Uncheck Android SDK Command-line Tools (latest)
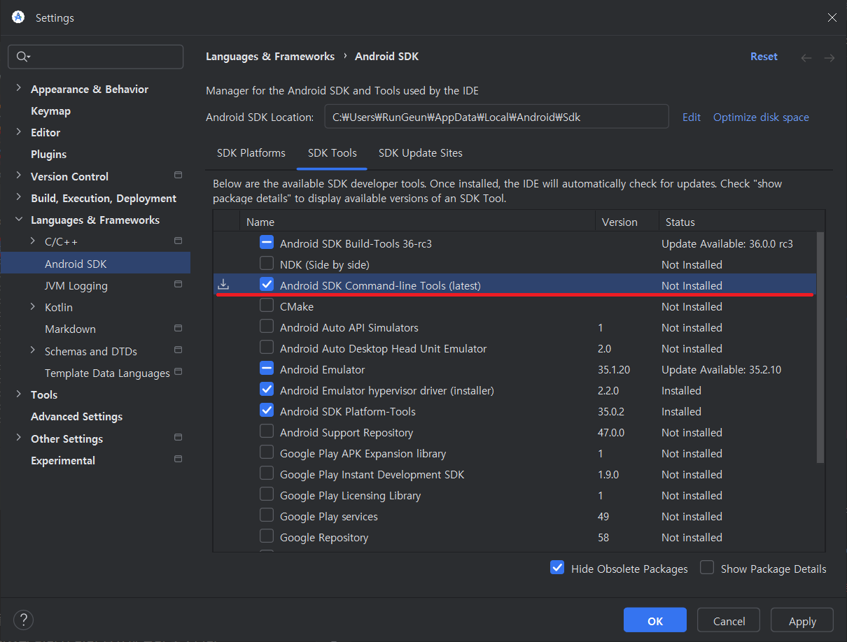Viewport: 847px width, 642px height. pyautogui.click(x=267, y=285)
